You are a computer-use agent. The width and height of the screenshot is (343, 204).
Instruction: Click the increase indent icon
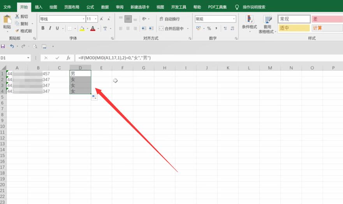point(151,28)
